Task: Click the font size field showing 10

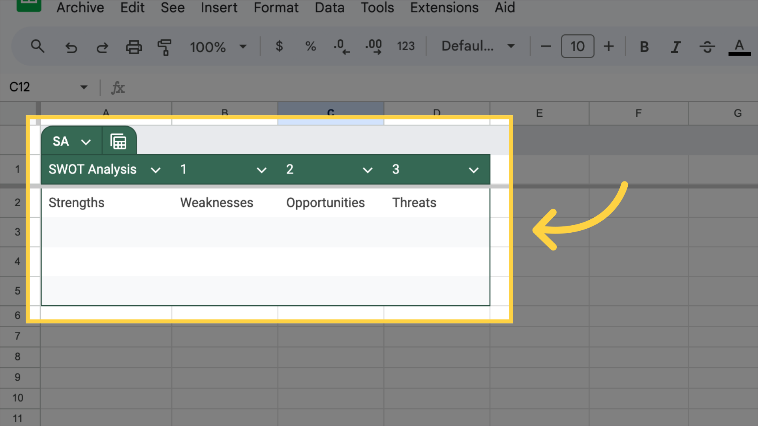Action: [578, 46]
